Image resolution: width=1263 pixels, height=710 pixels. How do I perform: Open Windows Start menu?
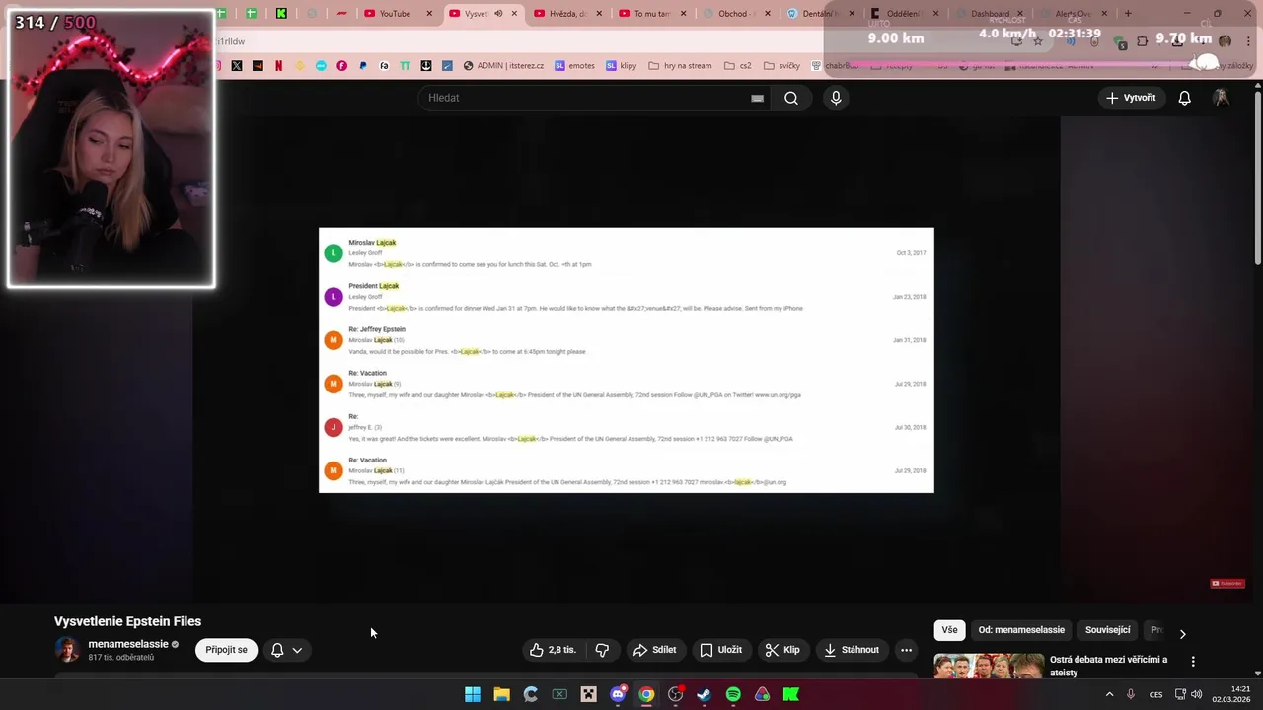tap(473, 694)
